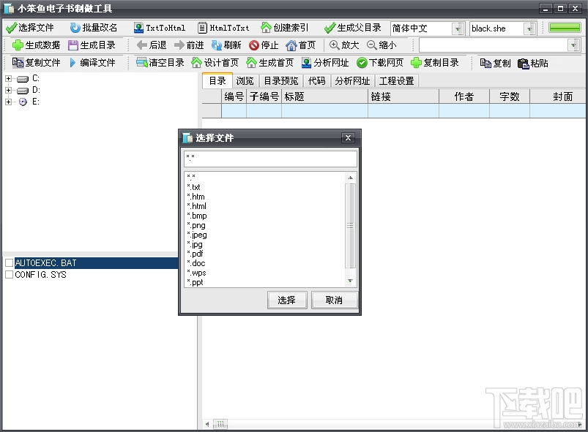This screenshot has width=588, height=432.
Task: Click the 创建索引 index creation icon
Action: click(283, 28)
